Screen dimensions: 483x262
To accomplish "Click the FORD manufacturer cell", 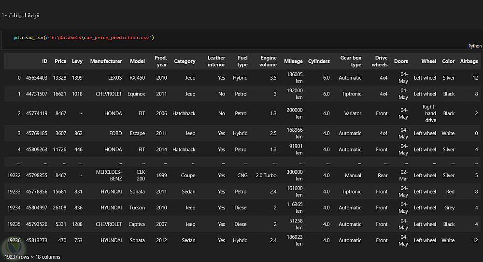I will pos(115,133).
